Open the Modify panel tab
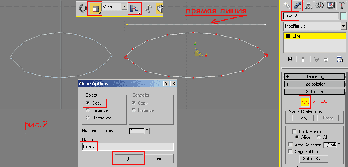348x167 pixels. click(297, 5)
